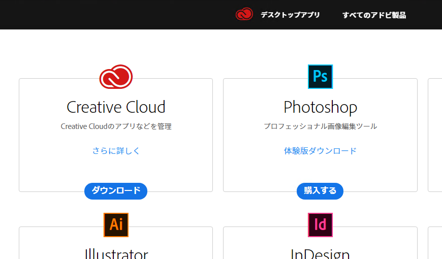This screenshot has width=442, height=259.
Task: Open 体験版ダウンロード link for Photoshop
Action: (320, 151)
